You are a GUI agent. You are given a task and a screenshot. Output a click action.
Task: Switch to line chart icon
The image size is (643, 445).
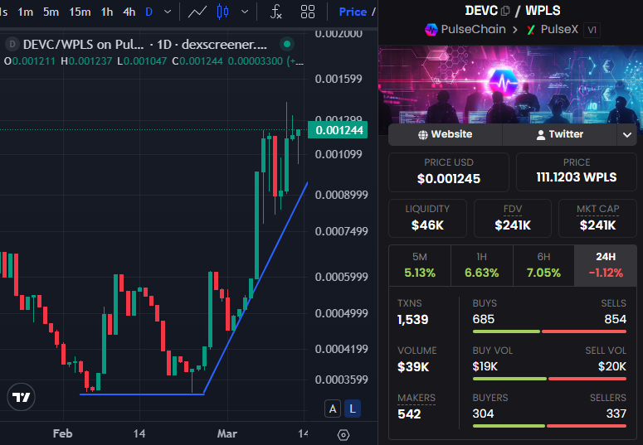(x=197, y=12)
